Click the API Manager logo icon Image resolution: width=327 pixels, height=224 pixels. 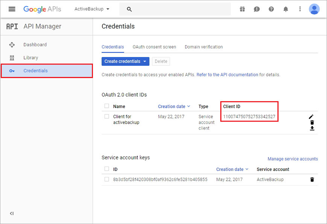[12, 26]
